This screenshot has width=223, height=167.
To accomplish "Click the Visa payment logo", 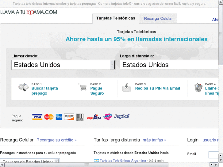I will (x=37, y=117).
